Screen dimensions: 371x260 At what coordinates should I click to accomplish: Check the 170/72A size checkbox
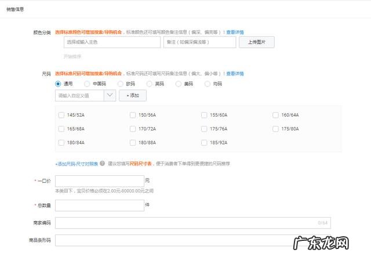133,129
